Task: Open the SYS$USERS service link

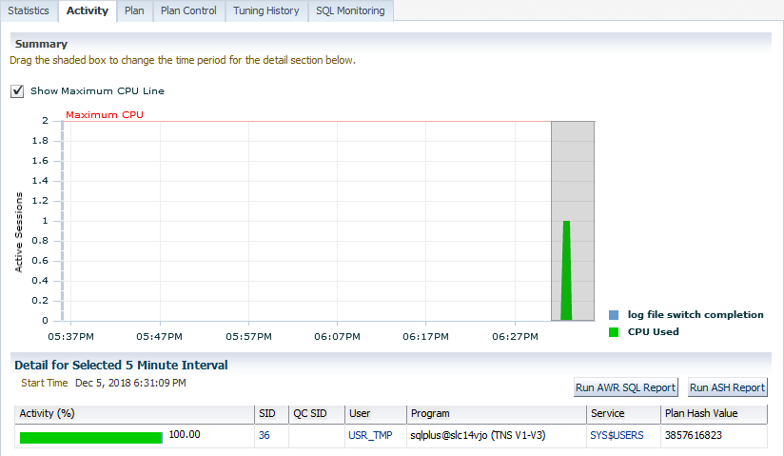Action: pos(617,435)
